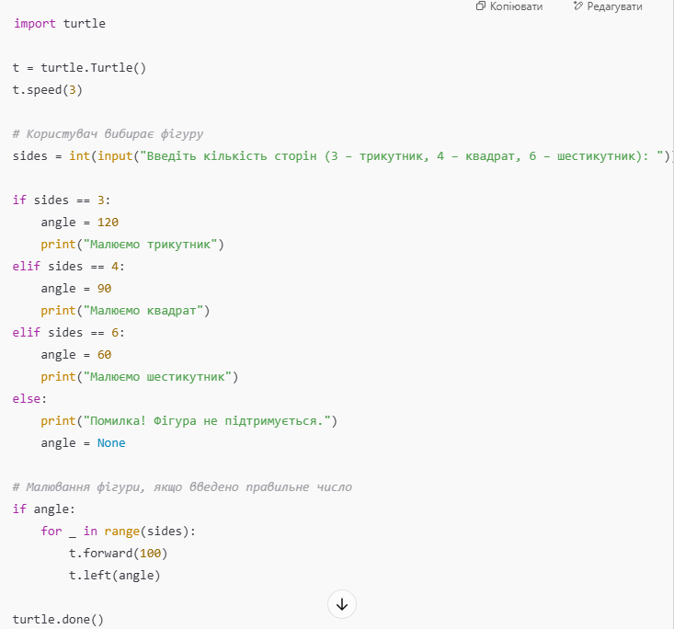Click the Копіювати text button
Image resolution: width=674 pixels, height=629 pixels.
[516, 6]
